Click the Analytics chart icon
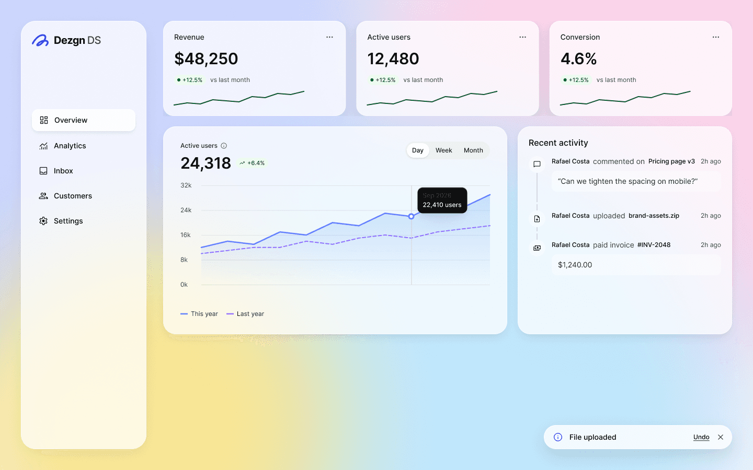Image resolution: width=753 pixels, height=470 pixels. (x=43, y=146)
